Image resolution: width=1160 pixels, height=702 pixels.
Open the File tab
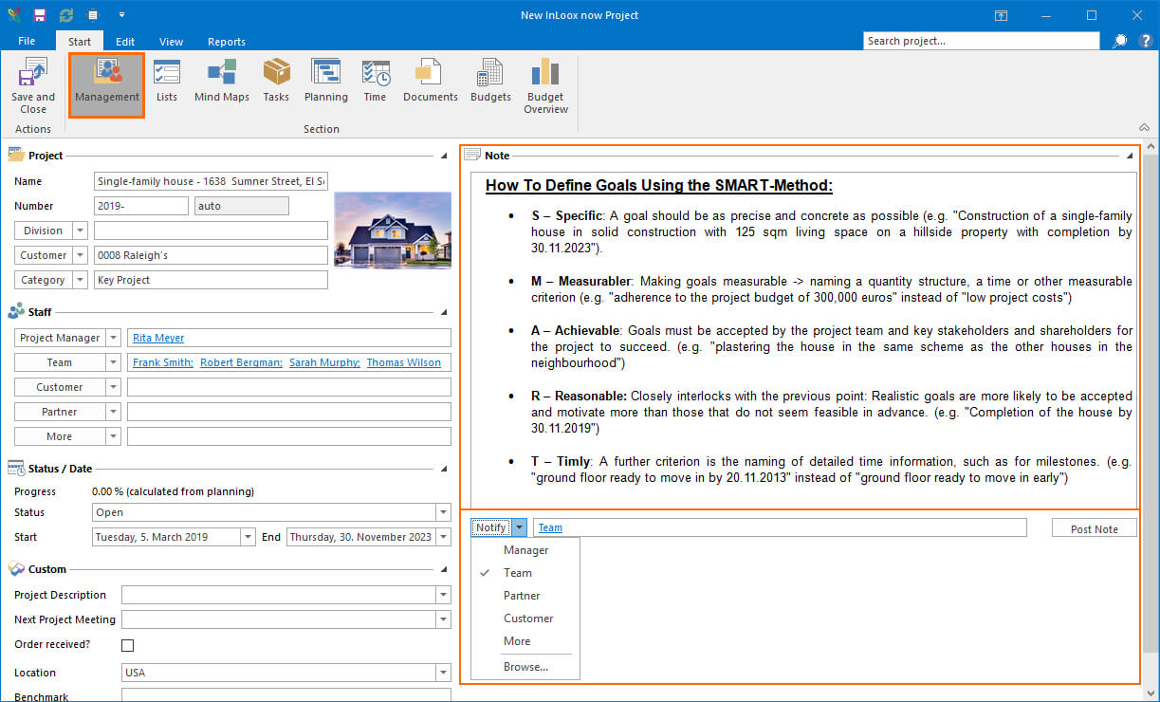tap(27, 41)
